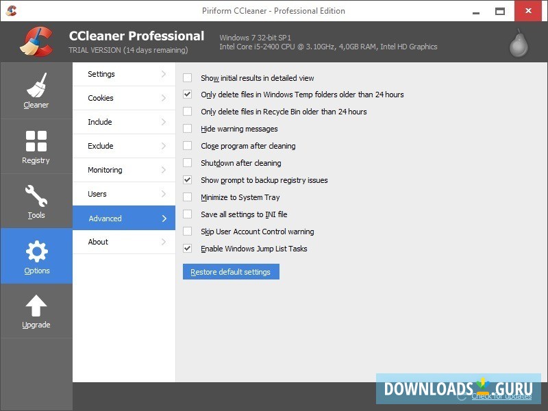The height and width of the screenshot is (411, 548).
Task: Expand the About row chevron
Action: [x=164, y=242]
